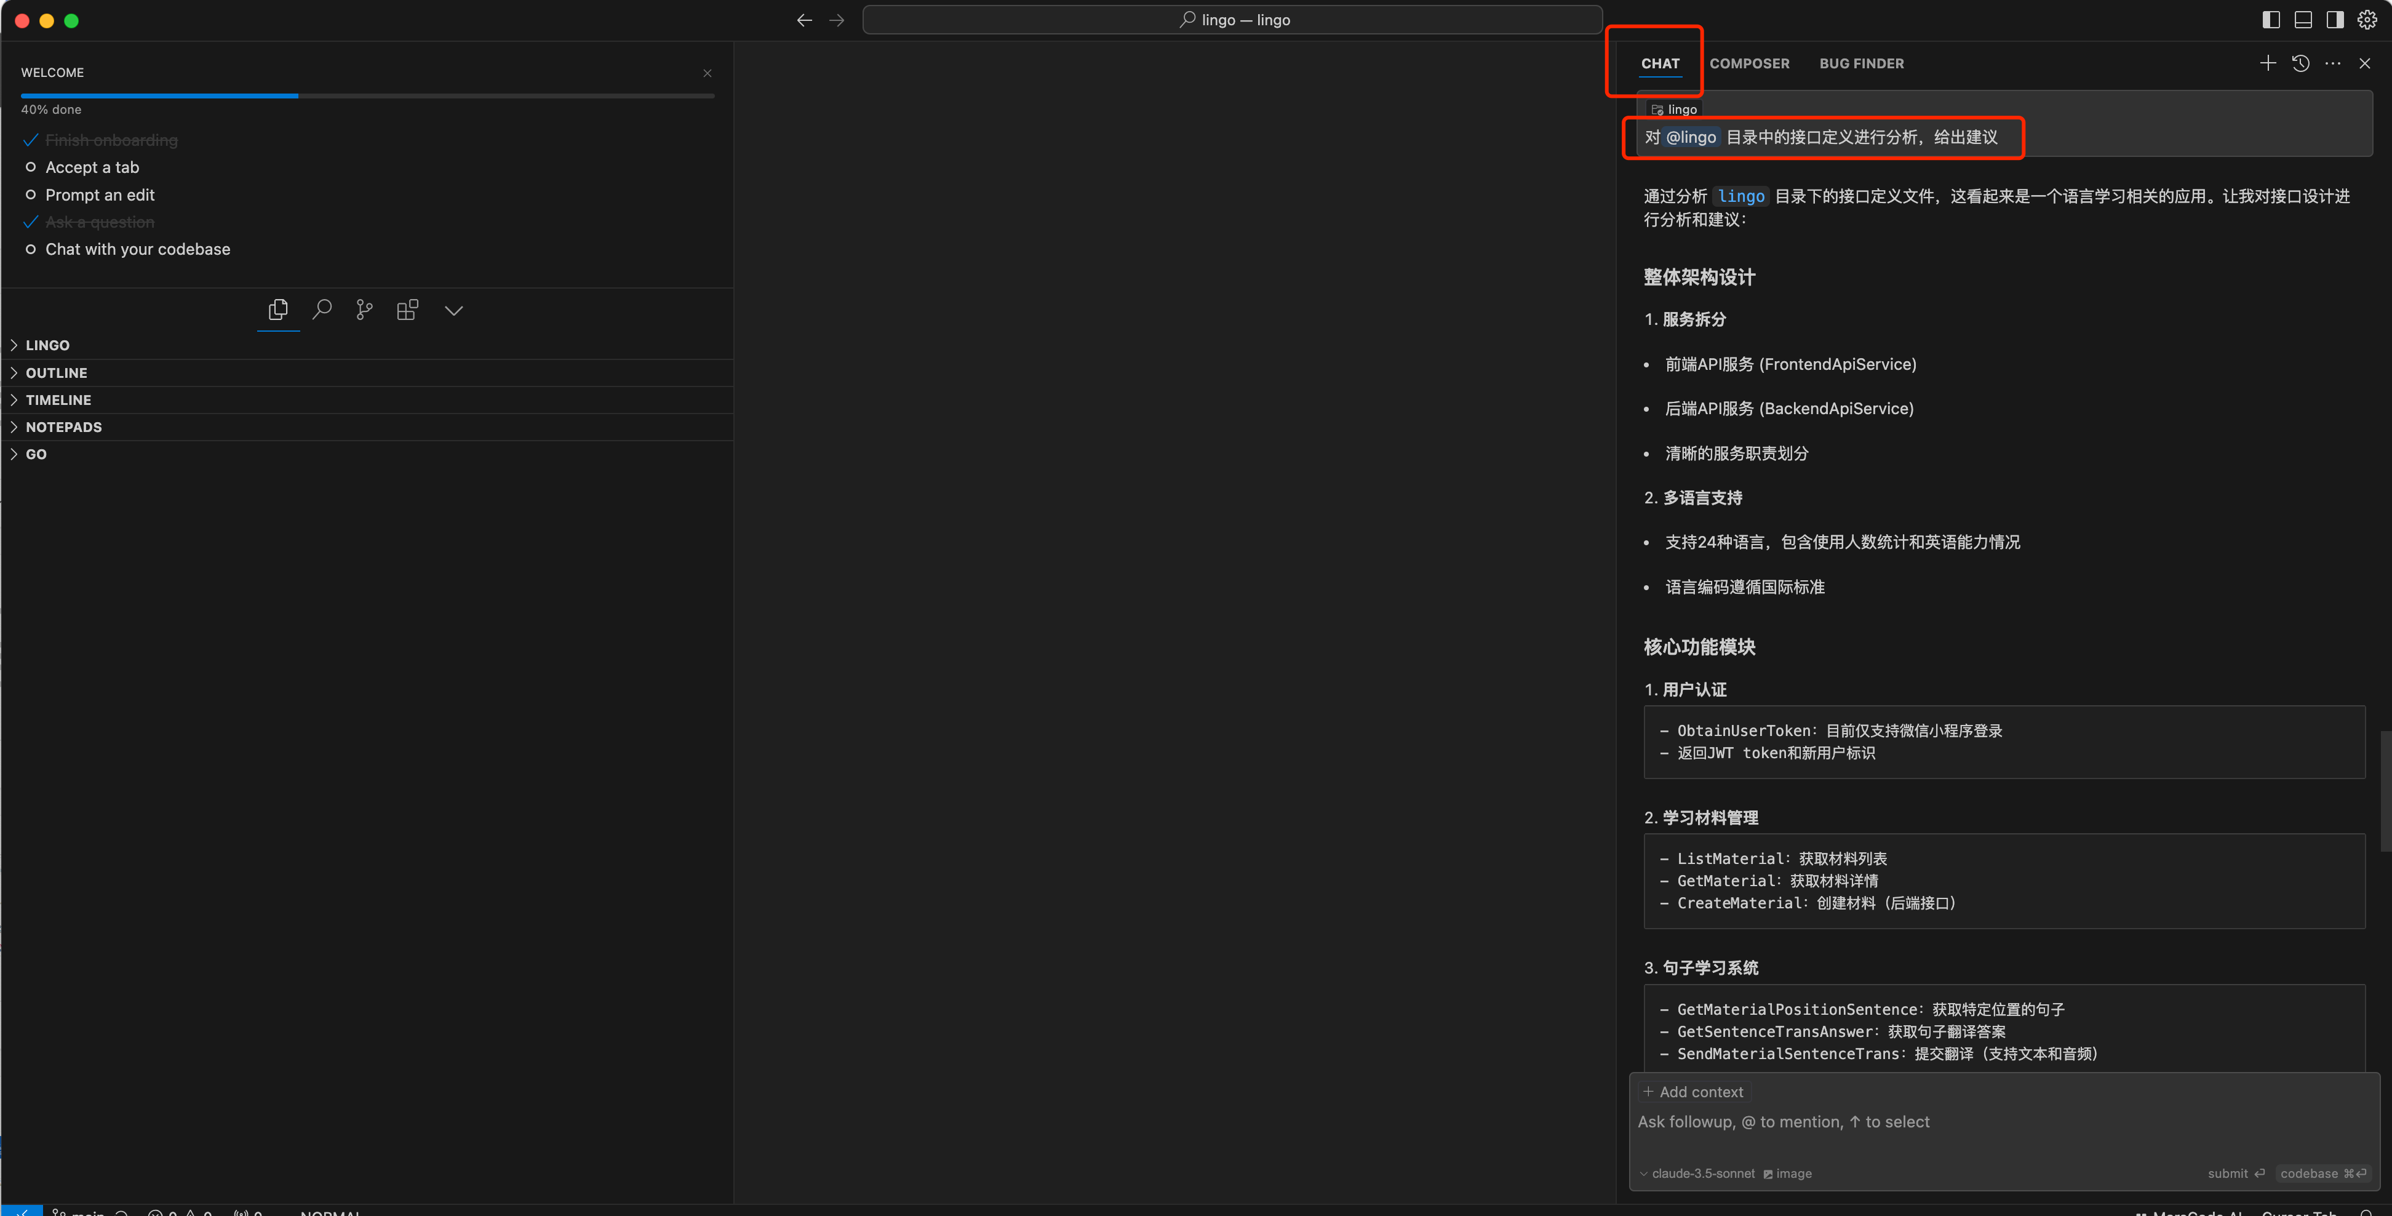Toggle the primary sidebar layout icon
Screen dimensions: 2392x1216
2271,20
